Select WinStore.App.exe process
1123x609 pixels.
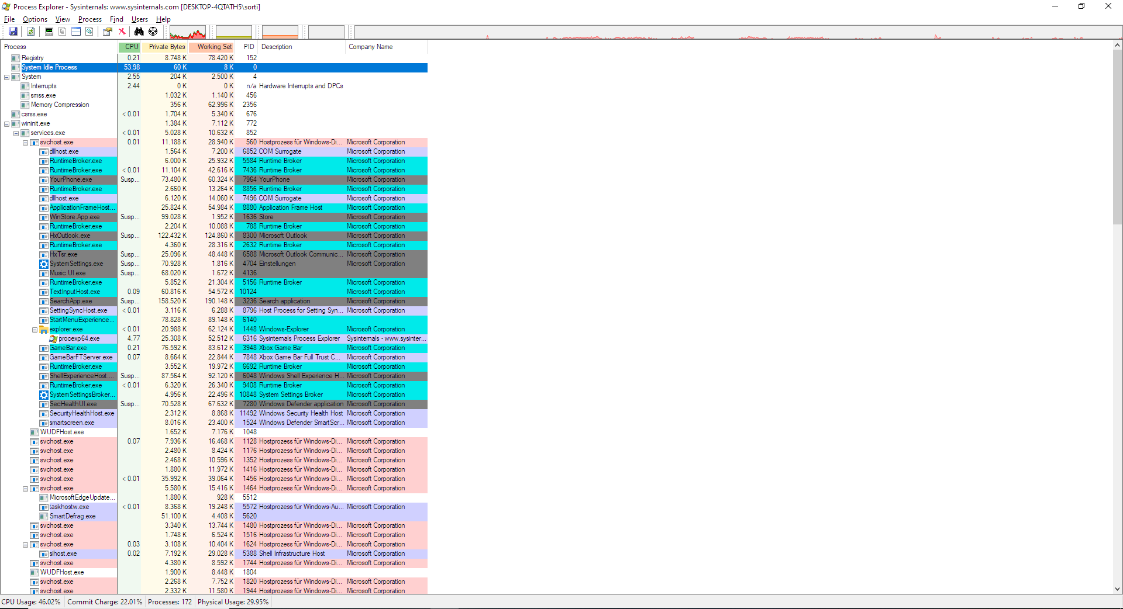pyautogui.click(x=74, y=217)
